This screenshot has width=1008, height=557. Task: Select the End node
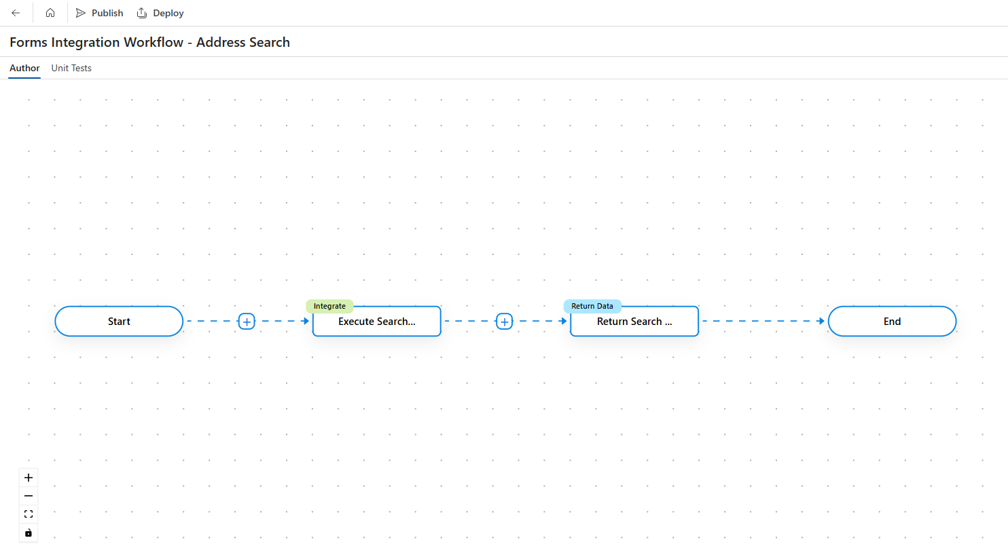tap(892, 322)
